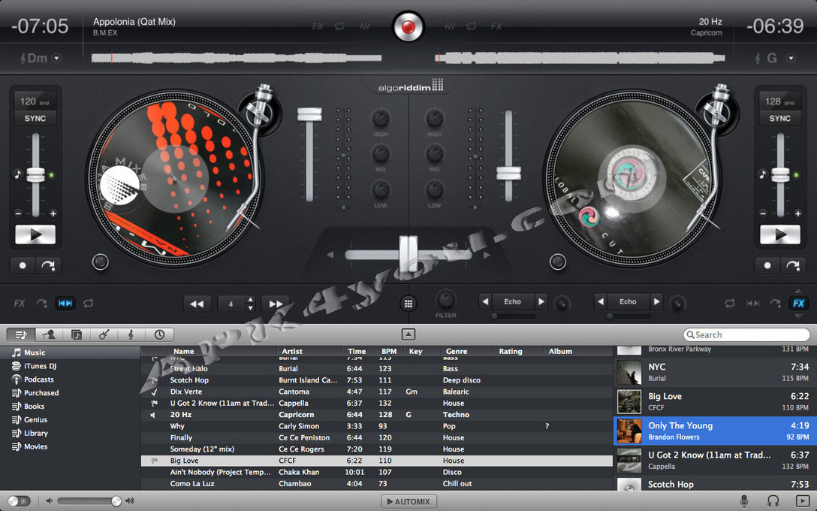The image size is (817, 511).
Task: Select next effect on the second Echo selector
Action: pos(656,301)
